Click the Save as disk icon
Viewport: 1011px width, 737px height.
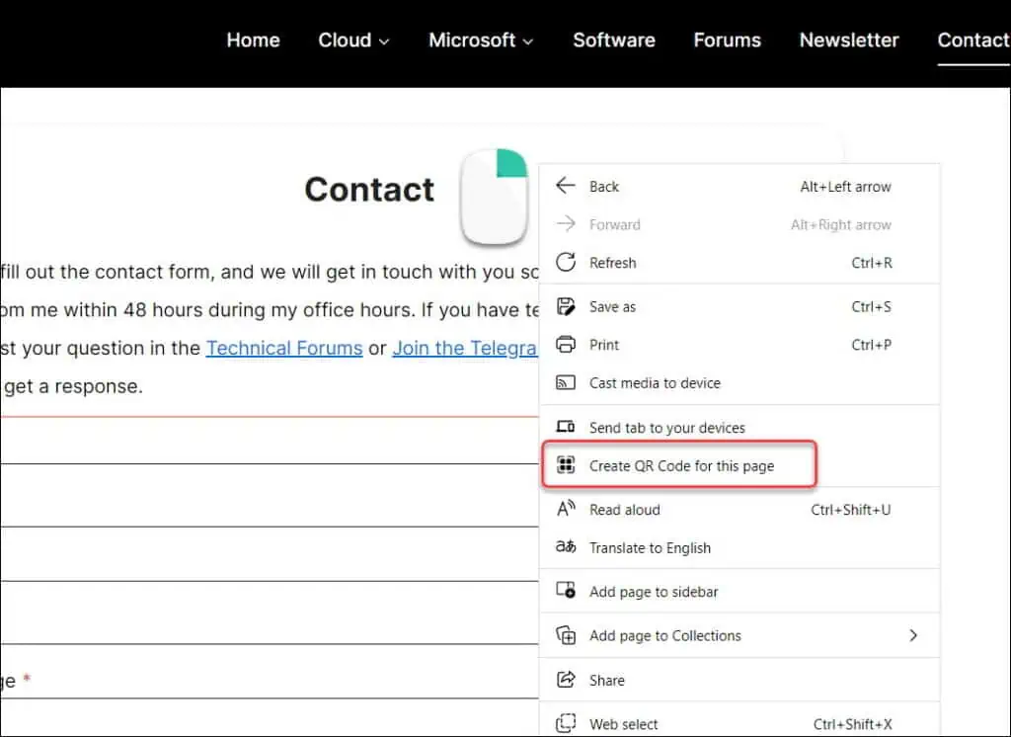(566, 306)
